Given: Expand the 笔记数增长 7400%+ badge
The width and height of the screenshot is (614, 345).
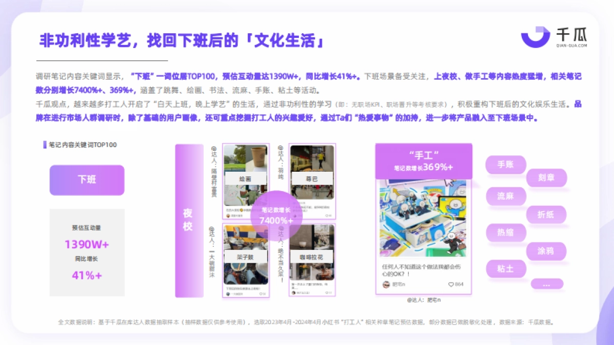Looking at the screenshot, I should (x=277, y=216).
